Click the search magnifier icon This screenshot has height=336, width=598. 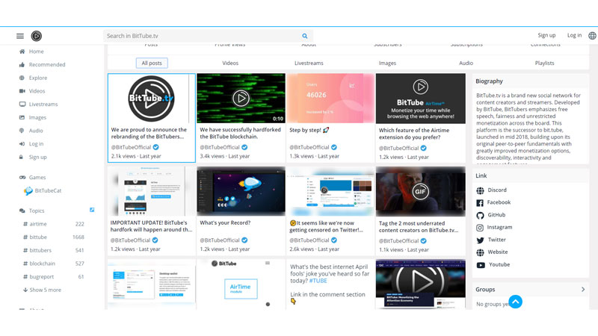(x=305, y=36)
